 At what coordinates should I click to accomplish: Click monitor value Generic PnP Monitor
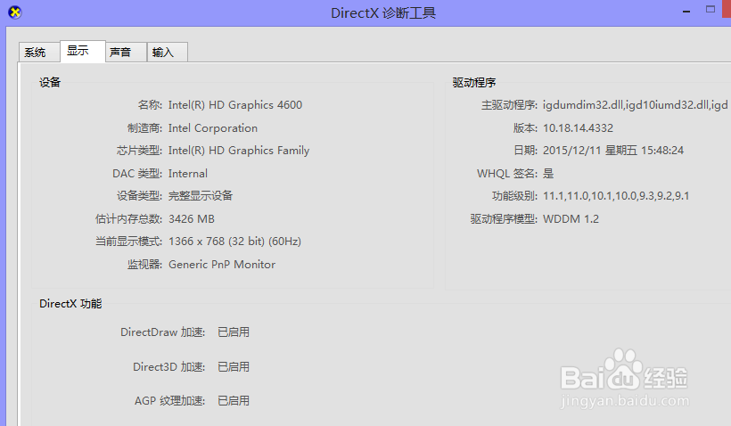tap(222, 265)
